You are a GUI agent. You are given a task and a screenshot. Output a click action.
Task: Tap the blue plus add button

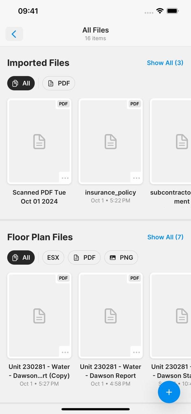tap(169, 392)
